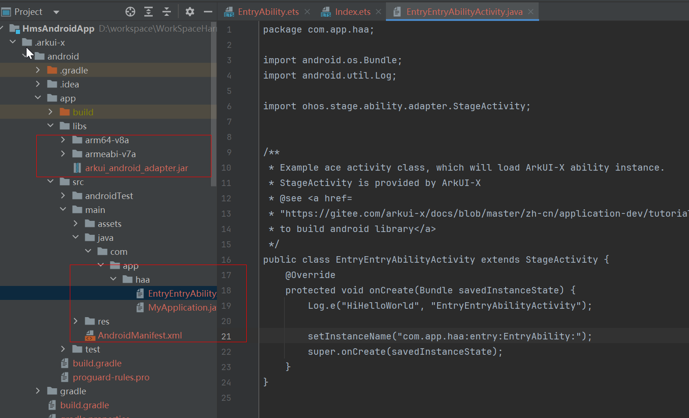Open the Project view dropdown
The width and height of the screenshot is (689, 418).
(x=56, y=12)
